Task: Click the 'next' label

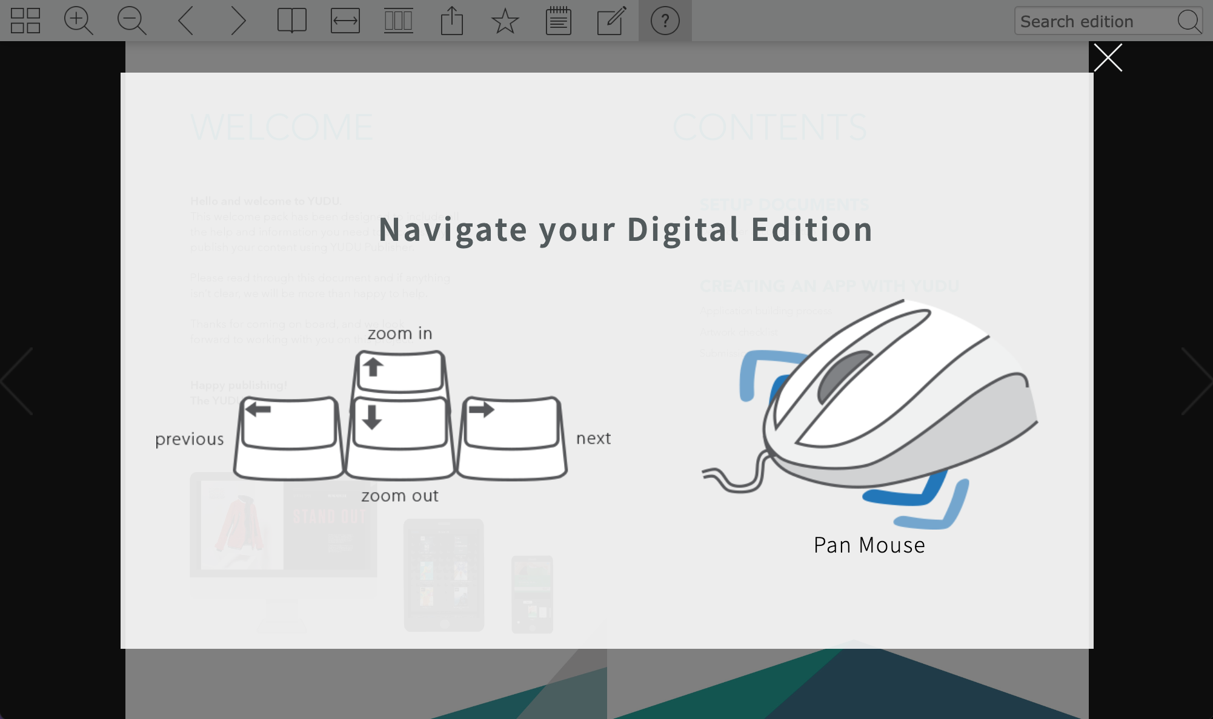Action: (x=594, y=438)
